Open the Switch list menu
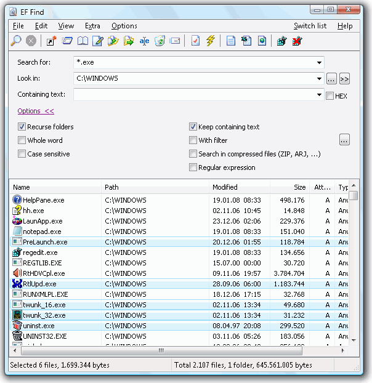Screen dimensions: 372x383 point(310,26)
